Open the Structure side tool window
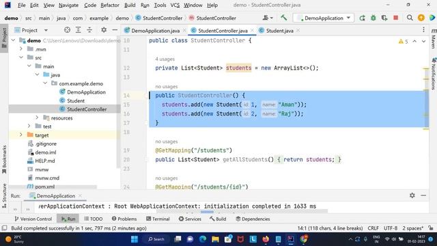Screen dimensions: 437x246 [4, 195]
